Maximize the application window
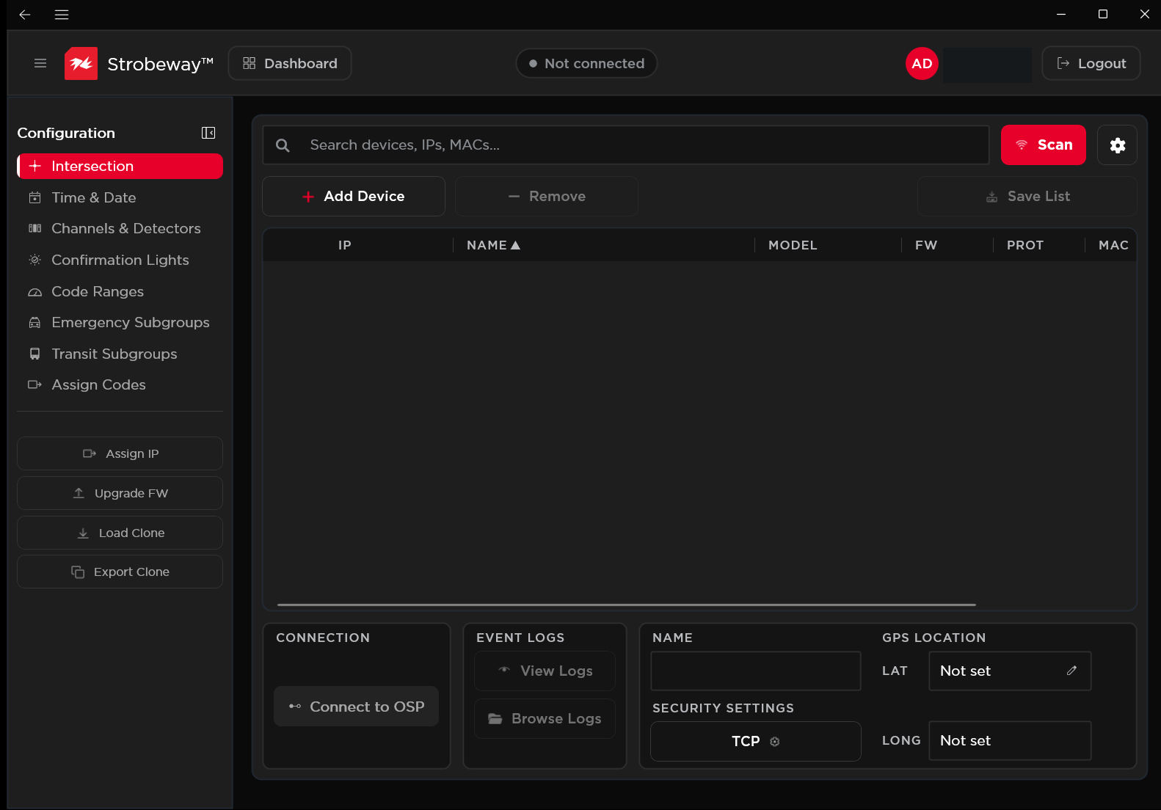1161x810 pixels. click(1103, 14)
